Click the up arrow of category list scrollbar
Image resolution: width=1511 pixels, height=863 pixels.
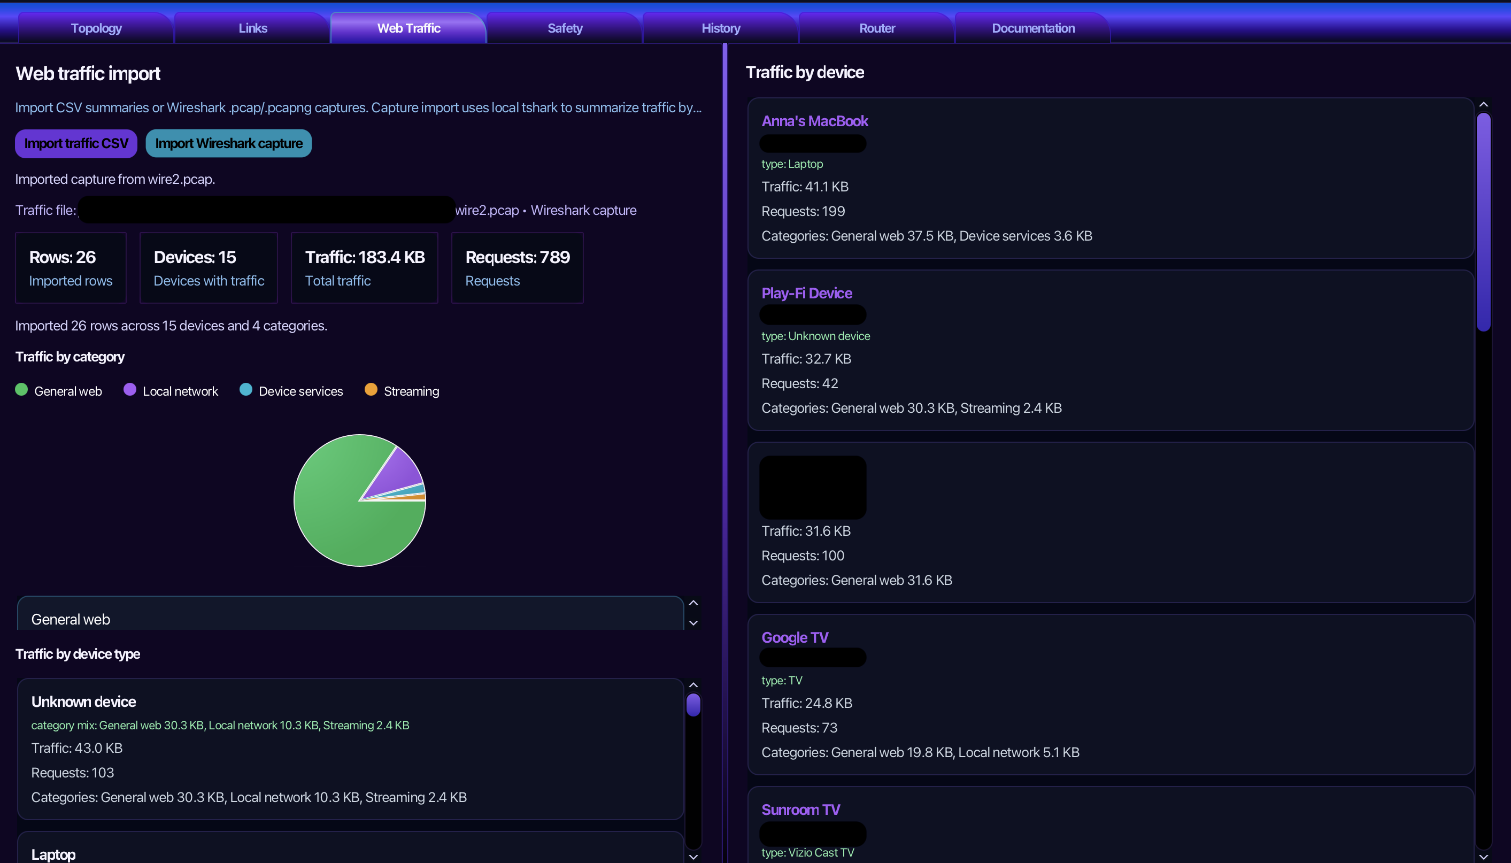point(693,603)
